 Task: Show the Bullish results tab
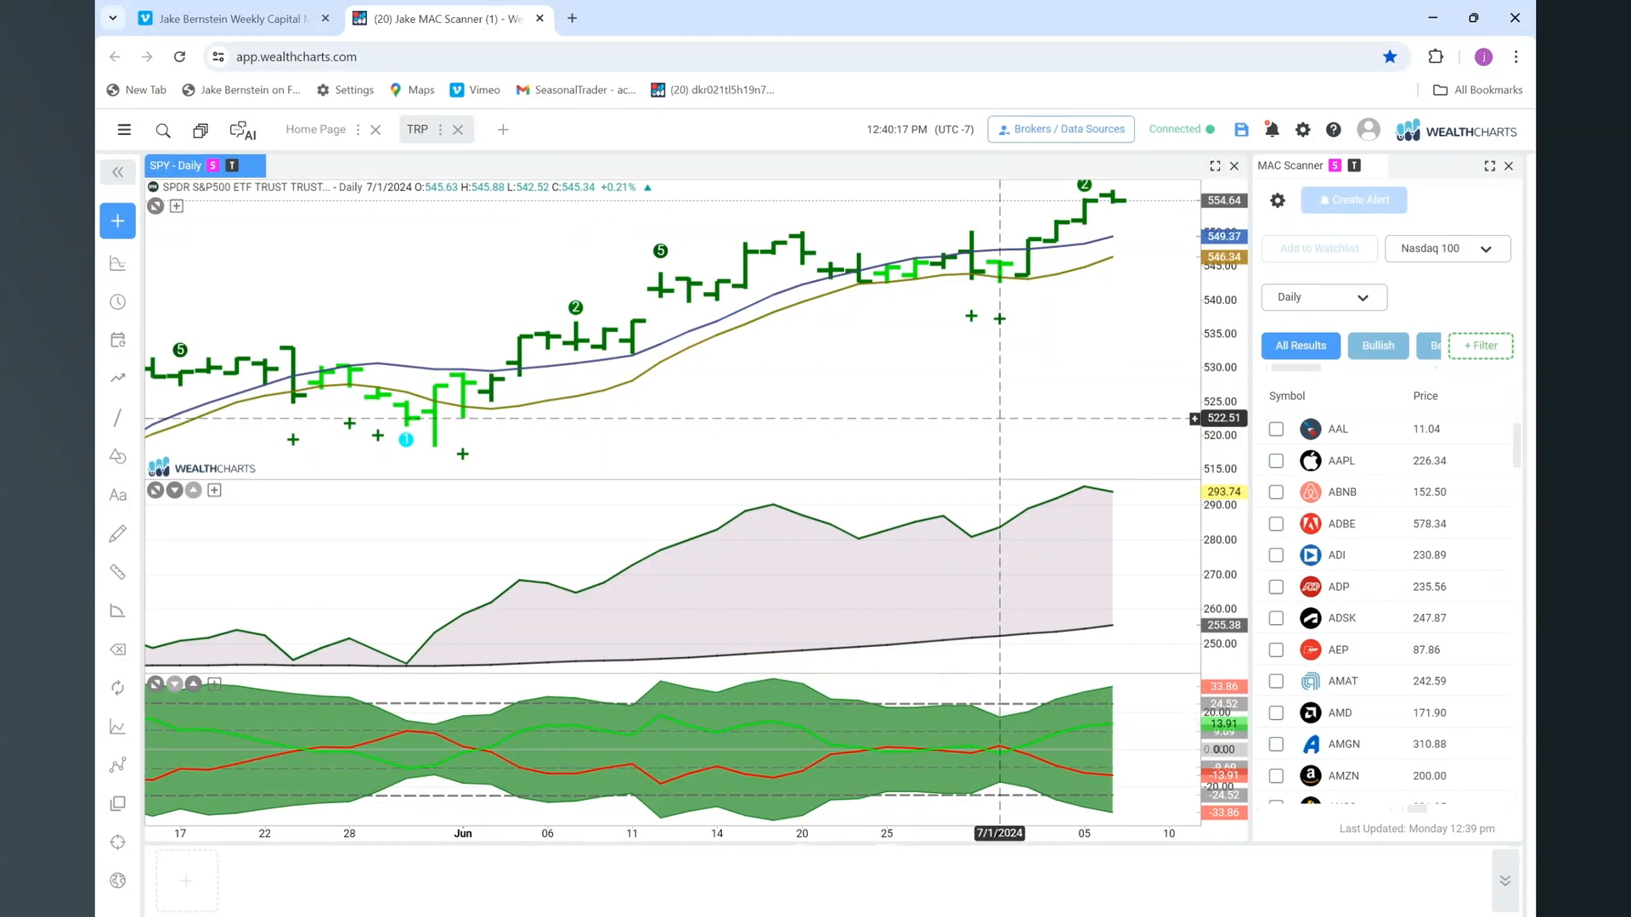(1378, 346)
